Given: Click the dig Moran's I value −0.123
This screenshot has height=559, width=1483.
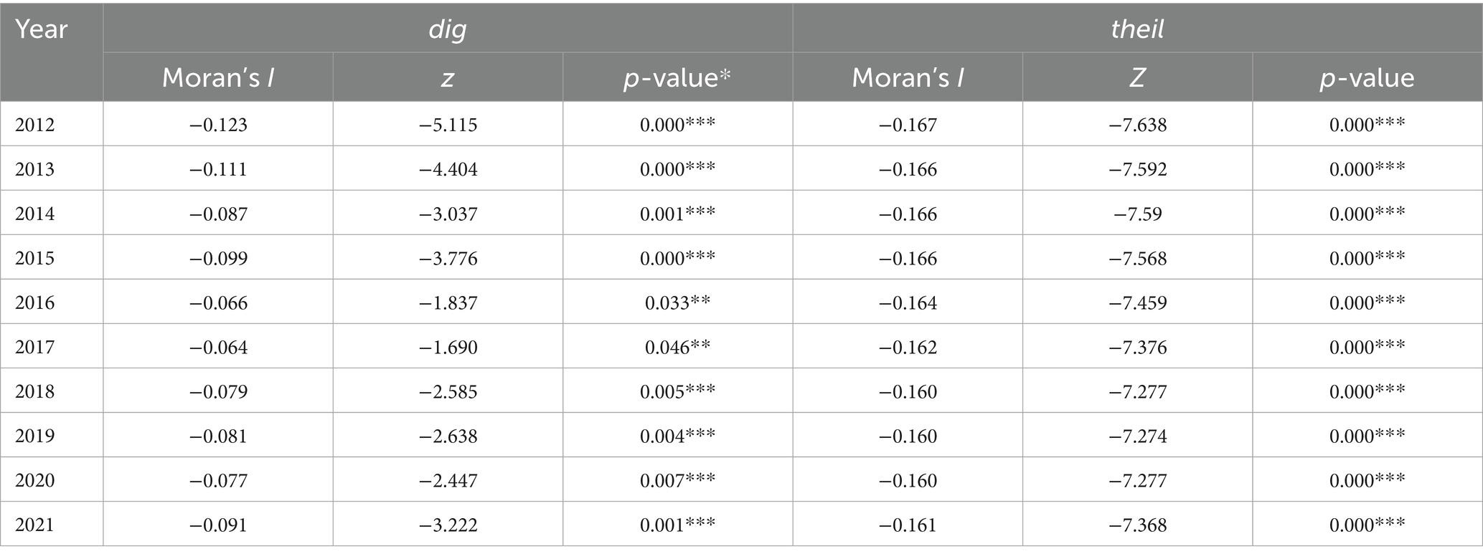Looking at the screenshot, I should (x=218, y=125).
